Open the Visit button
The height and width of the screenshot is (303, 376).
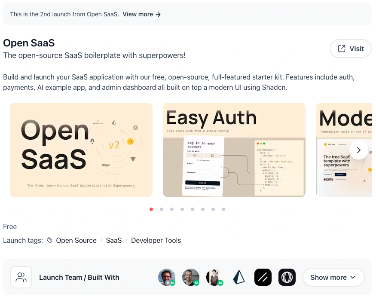[x=351, y=49]
